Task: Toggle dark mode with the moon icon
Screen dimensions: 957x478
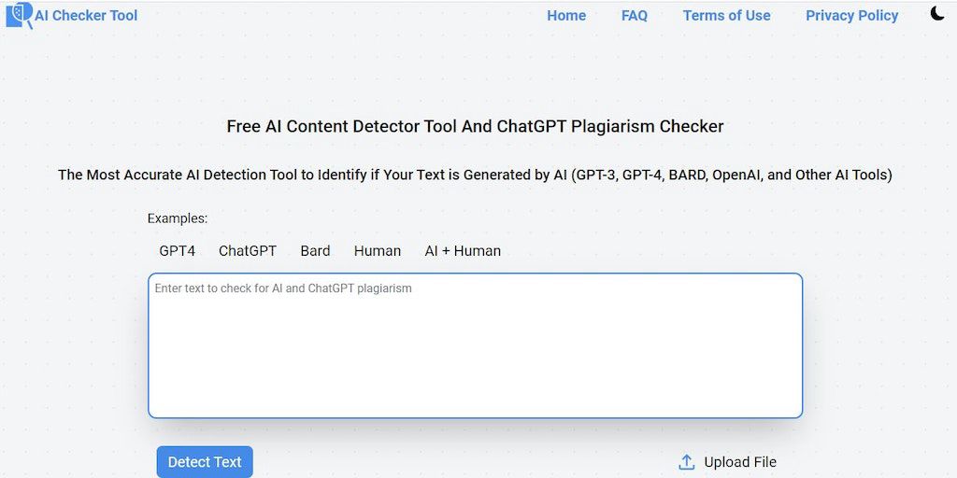Action: [x=937, y=13]
